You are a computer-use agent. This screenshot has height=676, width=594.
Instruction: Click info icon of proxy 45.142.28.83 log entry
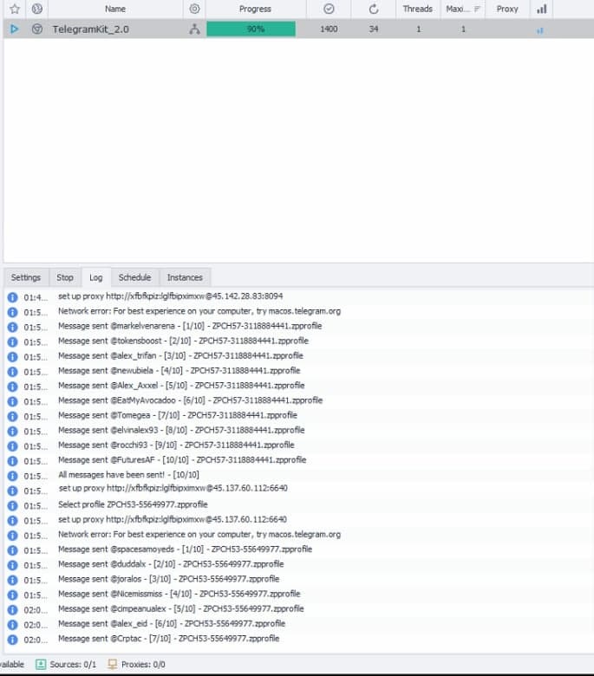coord(12,297)
